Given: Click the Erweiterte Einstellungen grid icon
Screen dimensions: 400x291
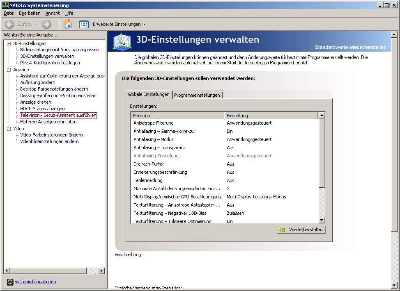Looking at the screenshot, I should click(x=84, y=25).
